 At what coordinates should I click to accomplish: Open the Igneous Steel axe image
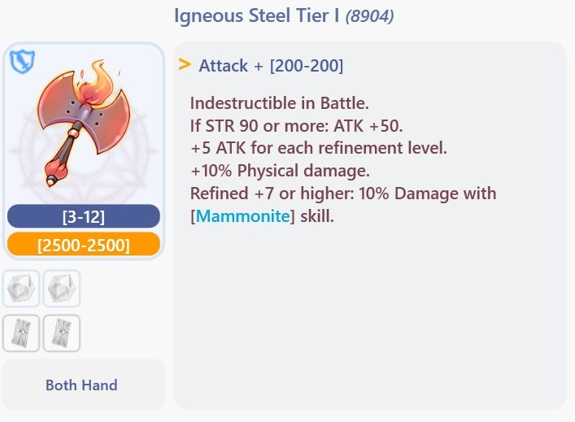tap(81, 122)
